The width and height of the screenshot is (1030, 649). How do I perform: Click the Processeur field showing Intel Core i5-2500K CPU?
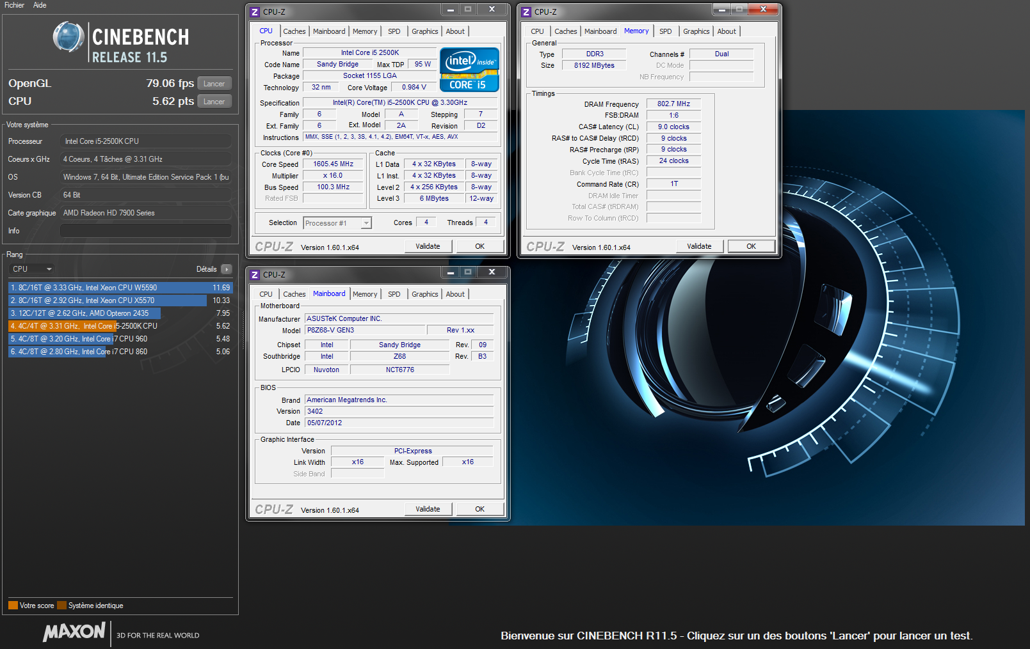(146, 141)
